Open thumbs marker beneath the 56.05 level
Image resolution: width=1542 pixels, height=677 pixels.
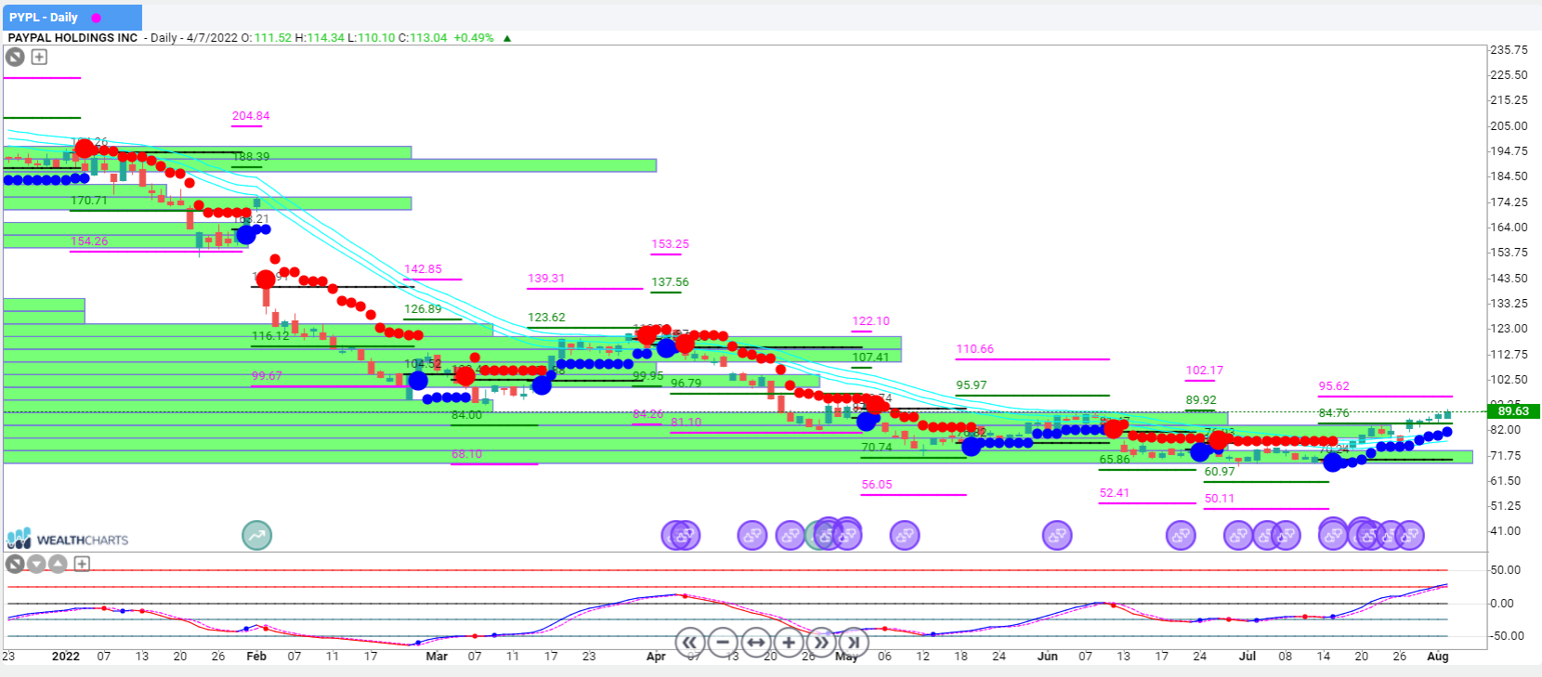click(x=905, y=535)
